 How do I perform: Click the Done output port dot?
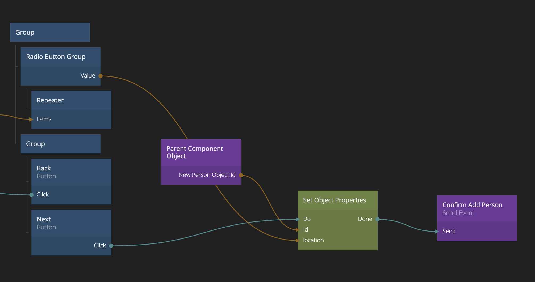pyautogui.click(x=378, y=219)
